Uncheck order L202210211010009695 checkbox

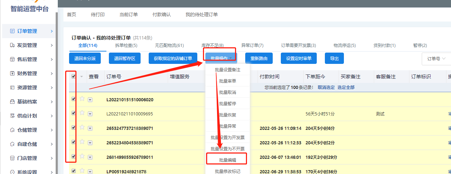73,113
